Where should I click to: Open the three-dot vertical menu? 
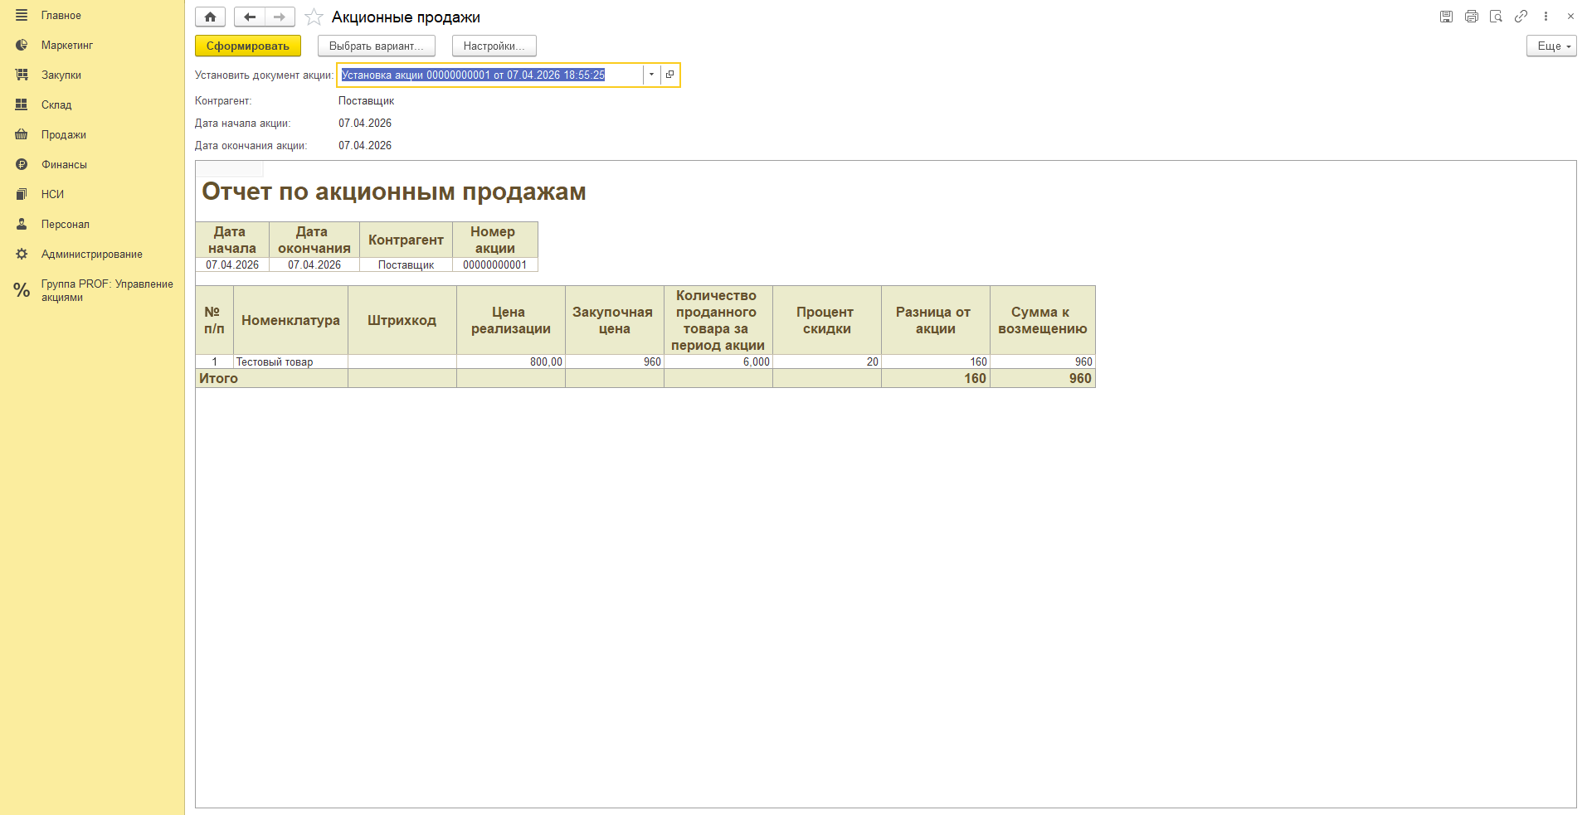(x=1546, y=17)
